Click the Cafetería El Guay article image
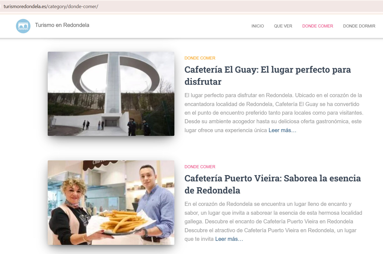383x254 pixels. pos(111,94)
